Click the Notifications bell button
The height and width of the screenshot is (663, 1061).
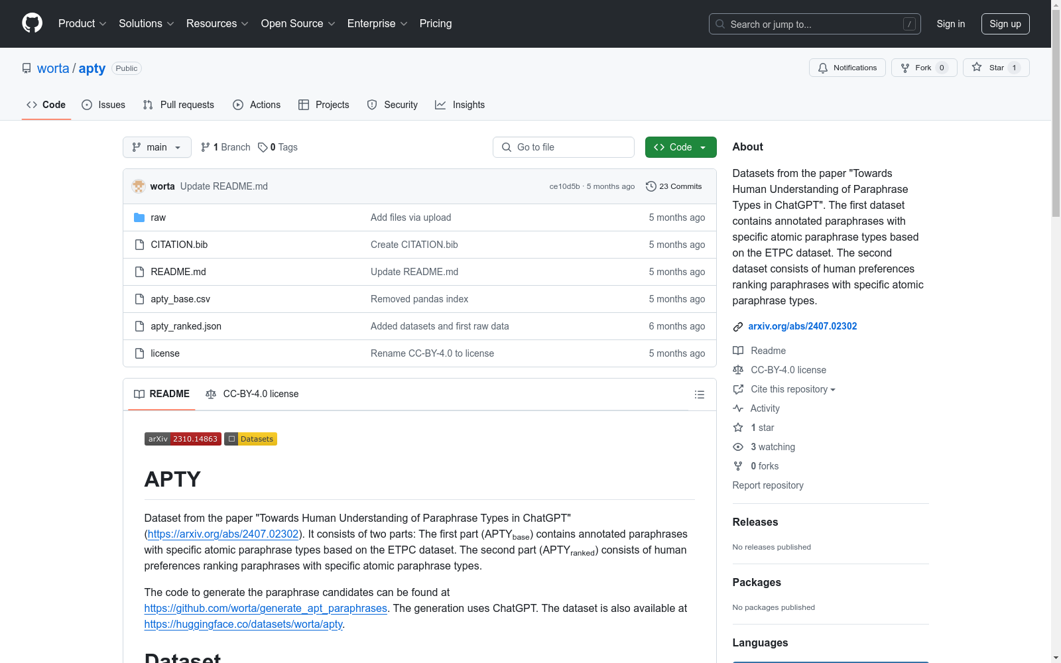[847, 68]
